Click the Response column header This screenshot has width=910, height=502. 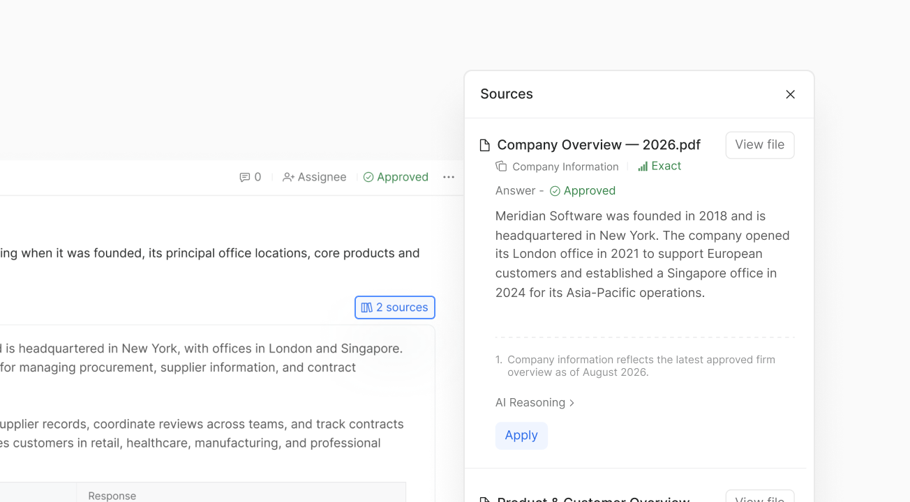click(x=112, y=496)
